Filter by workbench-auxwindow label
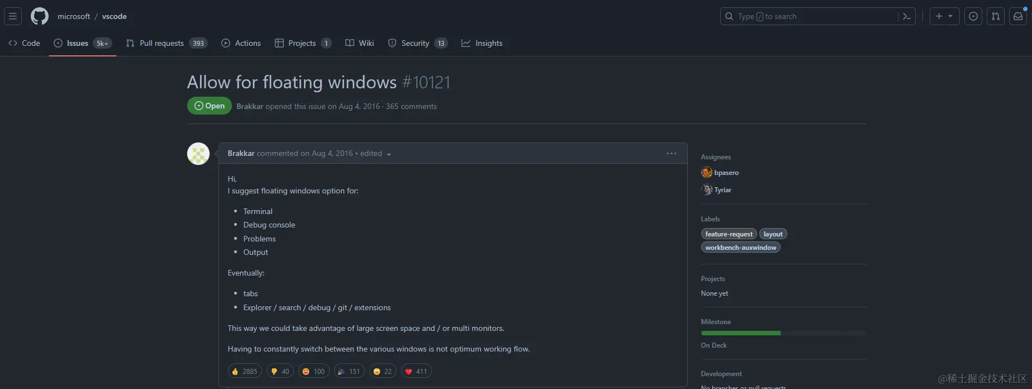This screenshot has height=389, width=1032. pos(741,248)
